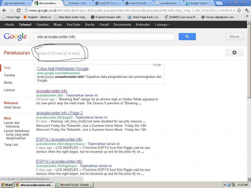Click the blue Google search magnifier button
251x188 pixels.
point(187,37)
